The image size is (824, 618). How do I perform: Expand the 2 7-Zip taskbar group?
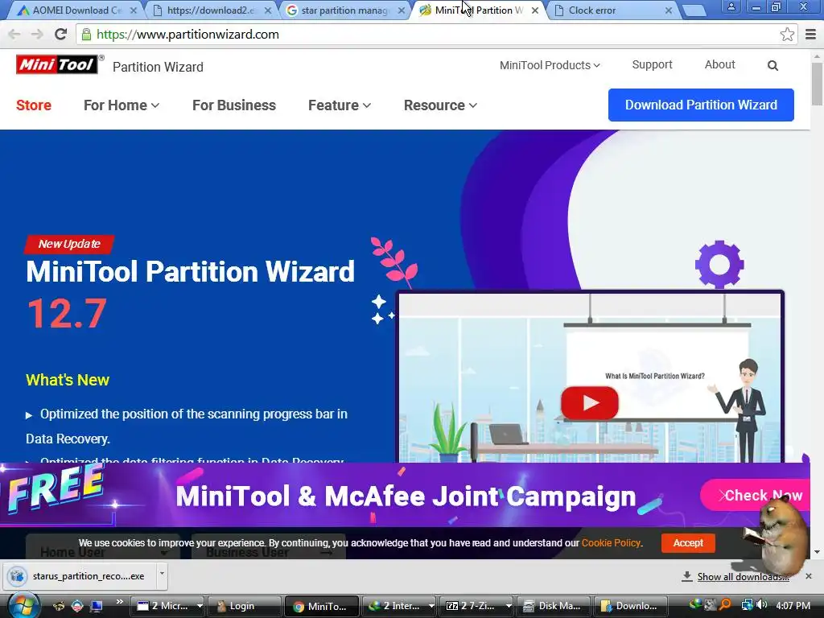click(509, 606)
